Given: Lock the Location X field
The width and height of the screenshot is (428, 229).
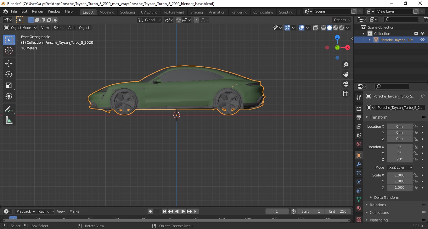Looking at the screenshot, I should tap(416, 126).
